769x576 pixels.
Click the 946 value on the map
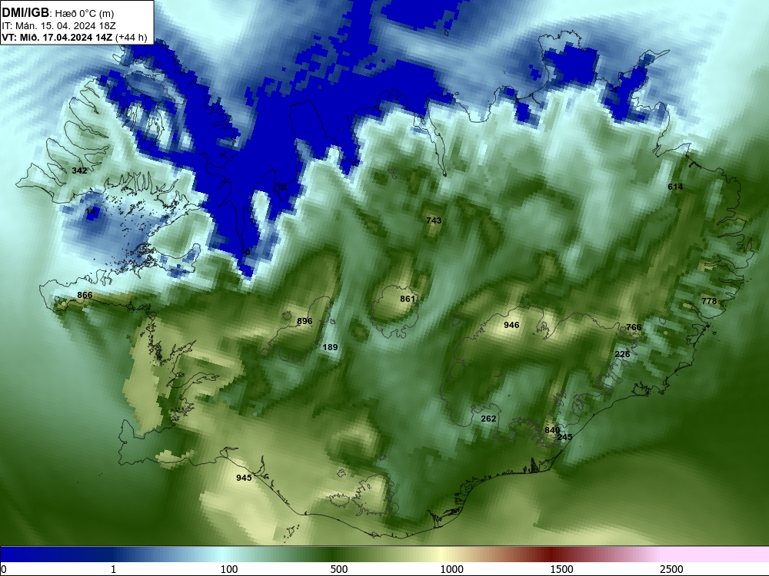pyautogui.click(x=511, y=325)
